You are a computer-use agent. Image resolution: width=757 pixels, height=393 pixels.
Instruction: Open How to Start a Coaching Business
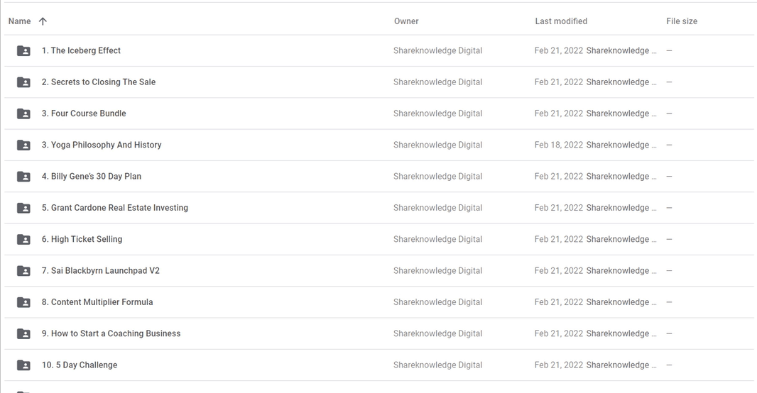[111, 333]
